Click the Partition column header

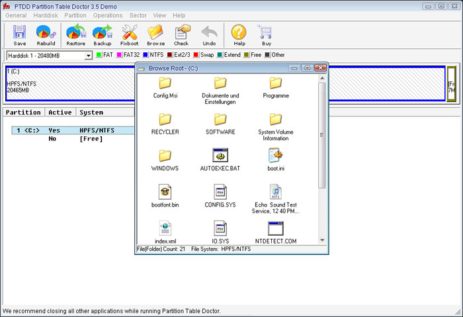pos(24,113)
